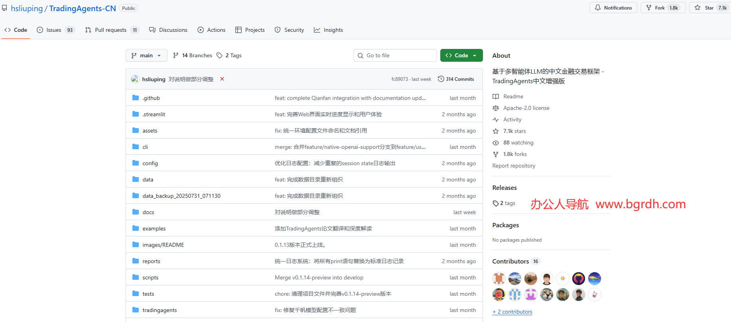Click the failed commit status X icon

[222, 79]
